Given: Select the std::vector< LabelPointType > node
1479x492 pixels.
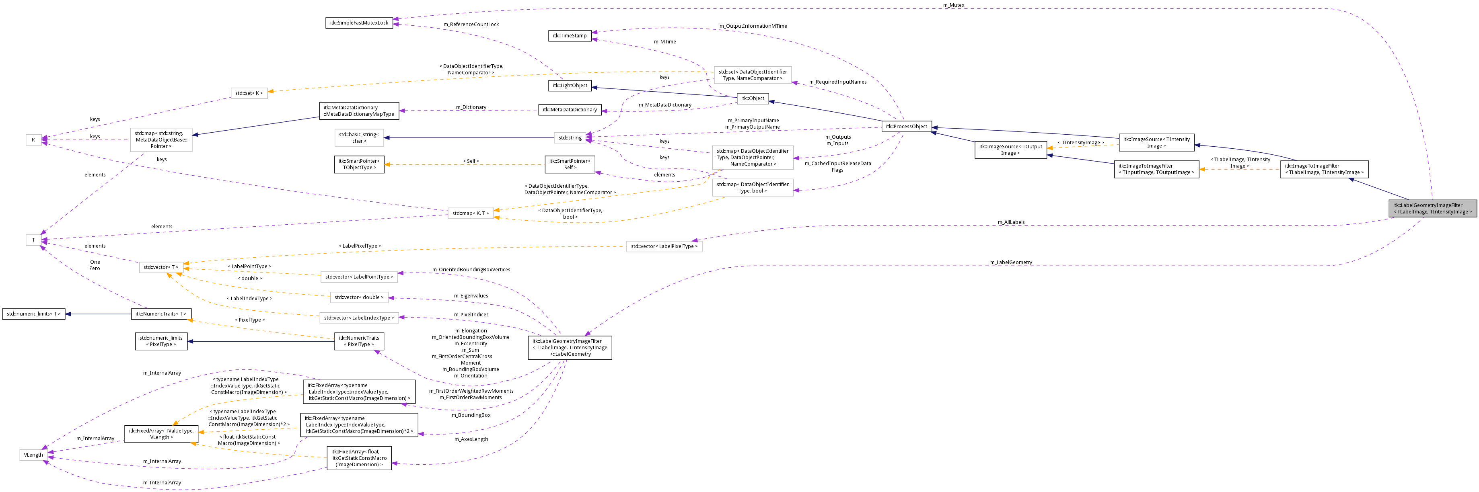Looking at the screenshot, I should pos(359,277).
